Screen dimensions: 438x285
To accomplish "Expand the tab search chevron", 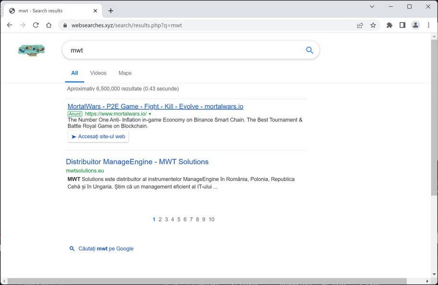I will tap(372, 7).
